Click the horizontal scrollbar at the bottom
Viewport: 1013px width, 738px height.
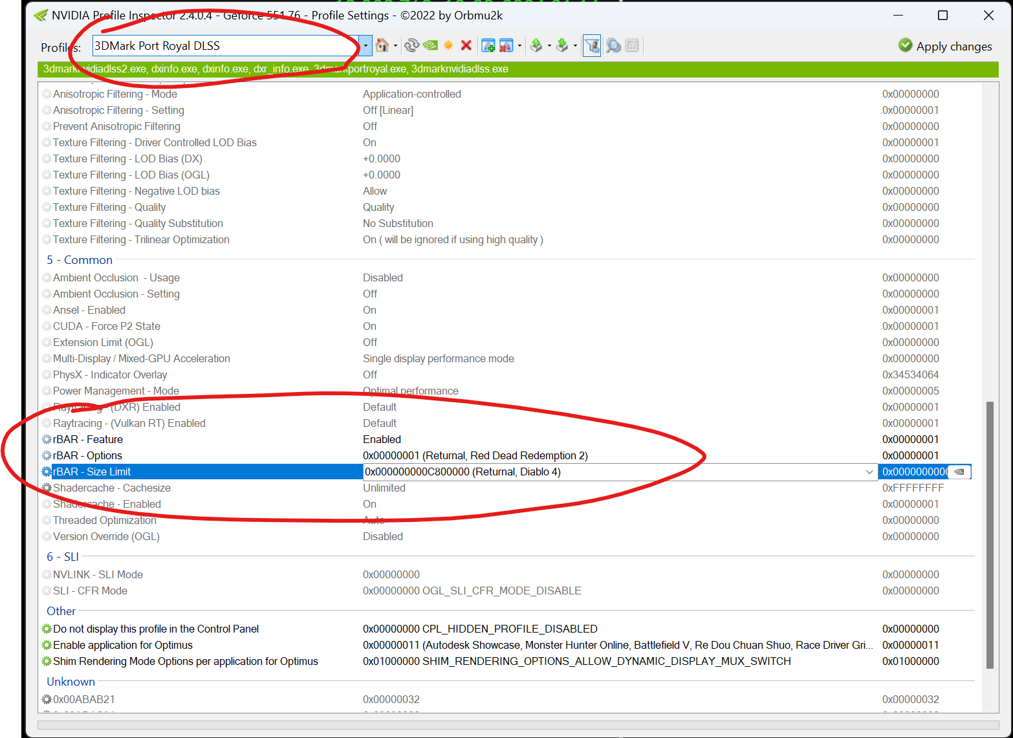(517, 725)
